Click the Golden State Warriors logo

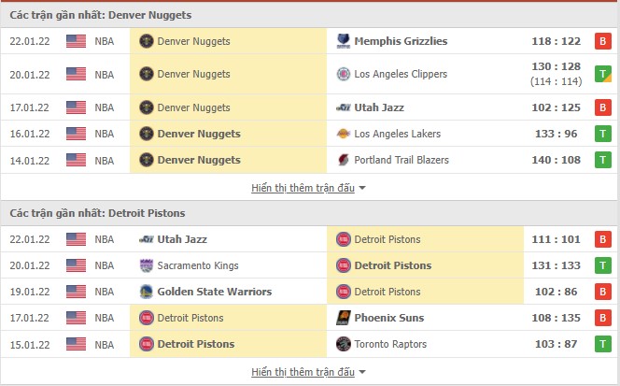146,292
